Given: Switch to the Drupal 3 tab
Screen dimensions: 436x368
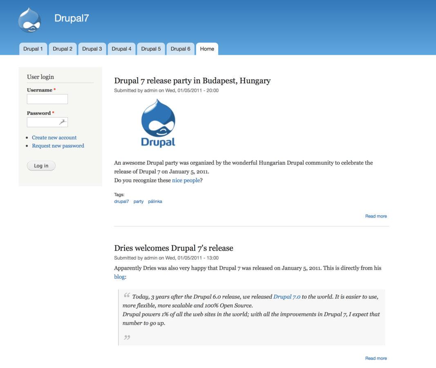Looking at the screenshot, I should tap(92, 49).
